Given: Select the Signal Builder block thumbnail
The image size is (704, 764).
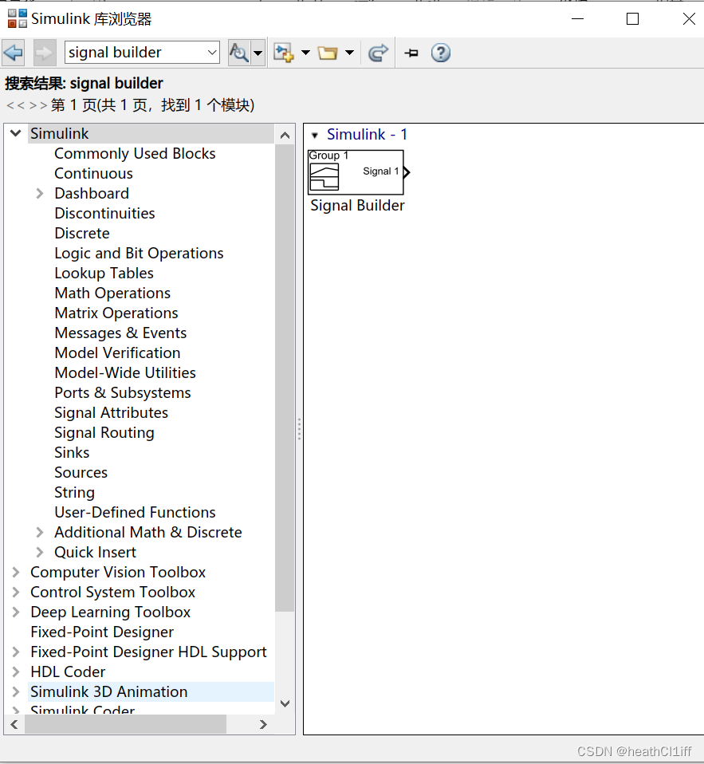Looking at the screenshot, I should click(x=356, y=171).
